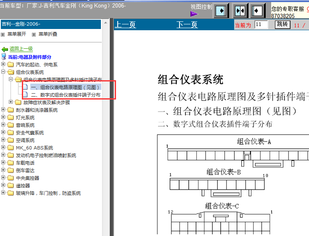The height and width of the screenshot is (236, 309).
Task: Click the folder icon for 灯光系统
Action: (11, 118)
